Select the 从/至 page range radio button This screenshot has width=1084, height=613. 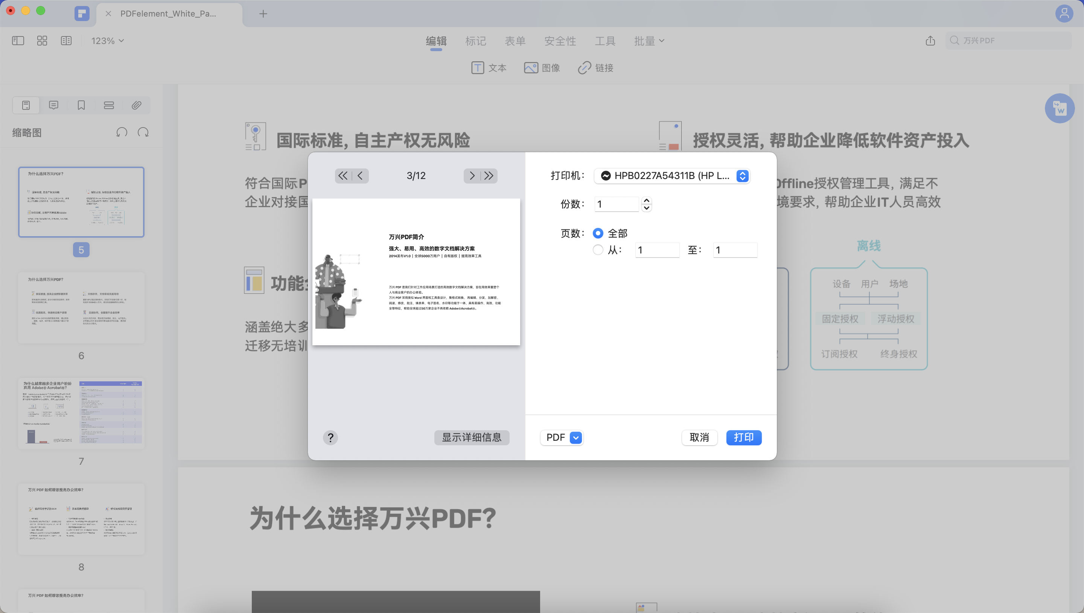[x=598, y=250]
